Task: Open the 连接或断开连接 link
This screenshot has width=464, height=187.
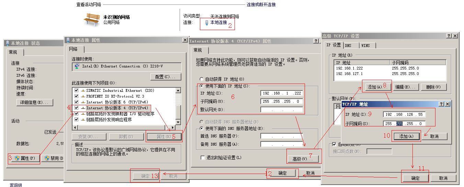Action: 261,5
